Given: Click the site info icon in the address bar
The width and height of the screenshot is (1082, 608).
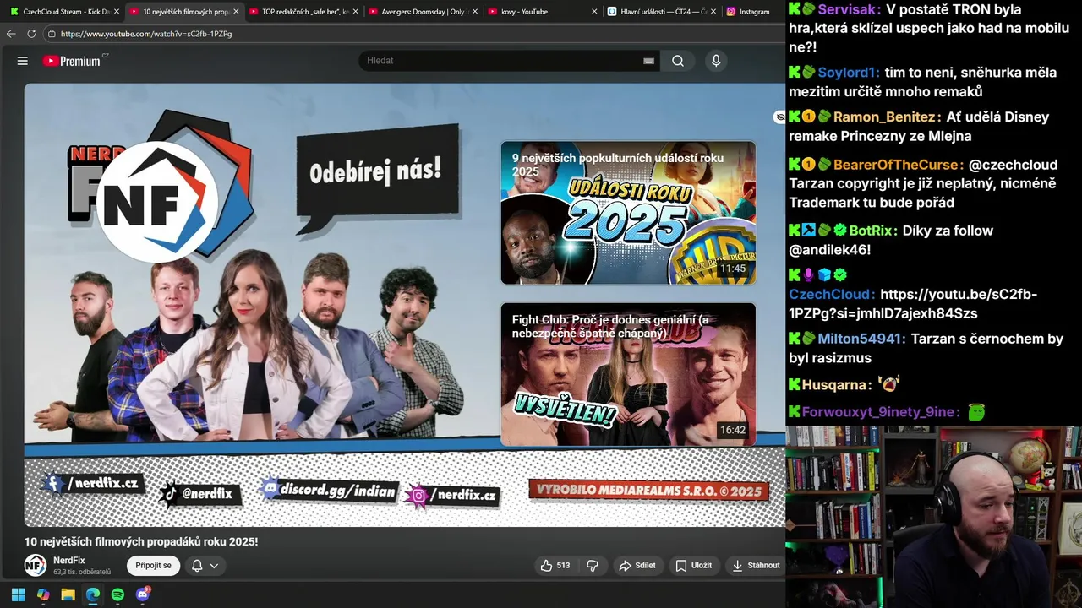Looking at the screenshot, I should tap(52, 34).
